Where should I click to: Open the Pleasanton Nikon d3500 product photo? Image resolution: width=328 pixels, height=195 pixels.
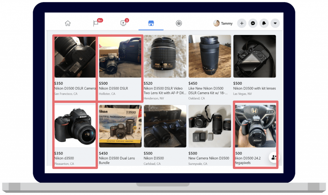click(75, 126)
